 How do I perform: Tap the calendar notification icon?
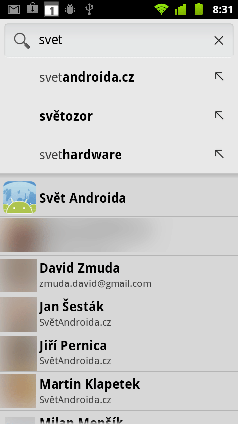tap(52, 10)
